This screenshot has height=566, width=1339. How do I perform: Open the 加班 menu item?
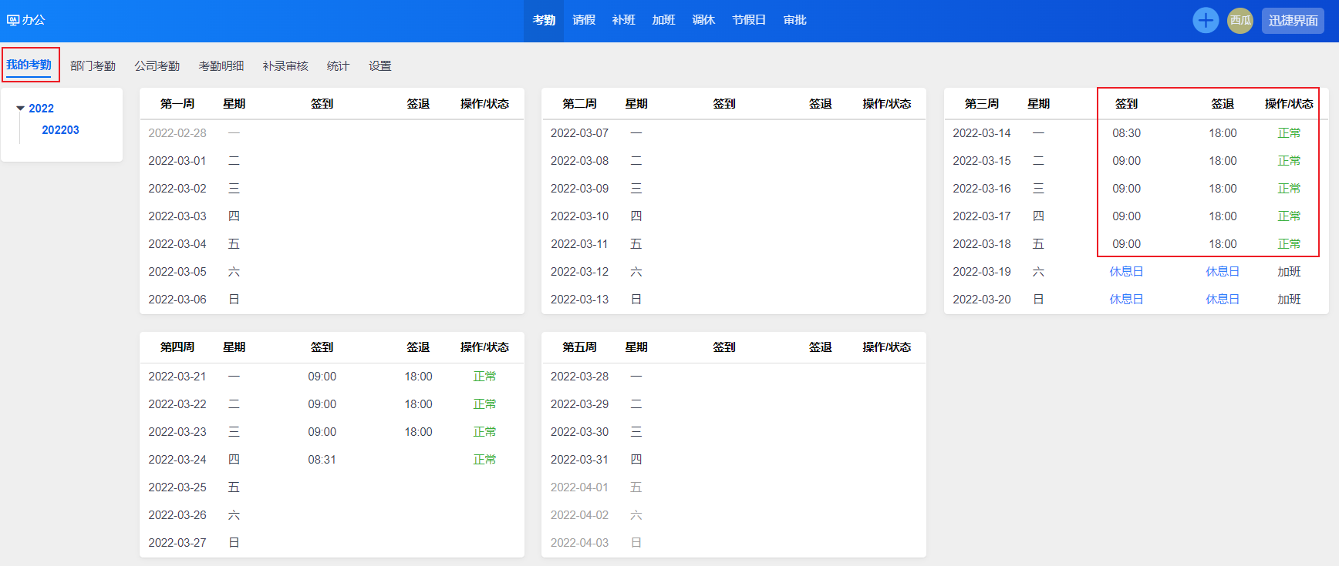pyautogui.click(x=663, y=20)
